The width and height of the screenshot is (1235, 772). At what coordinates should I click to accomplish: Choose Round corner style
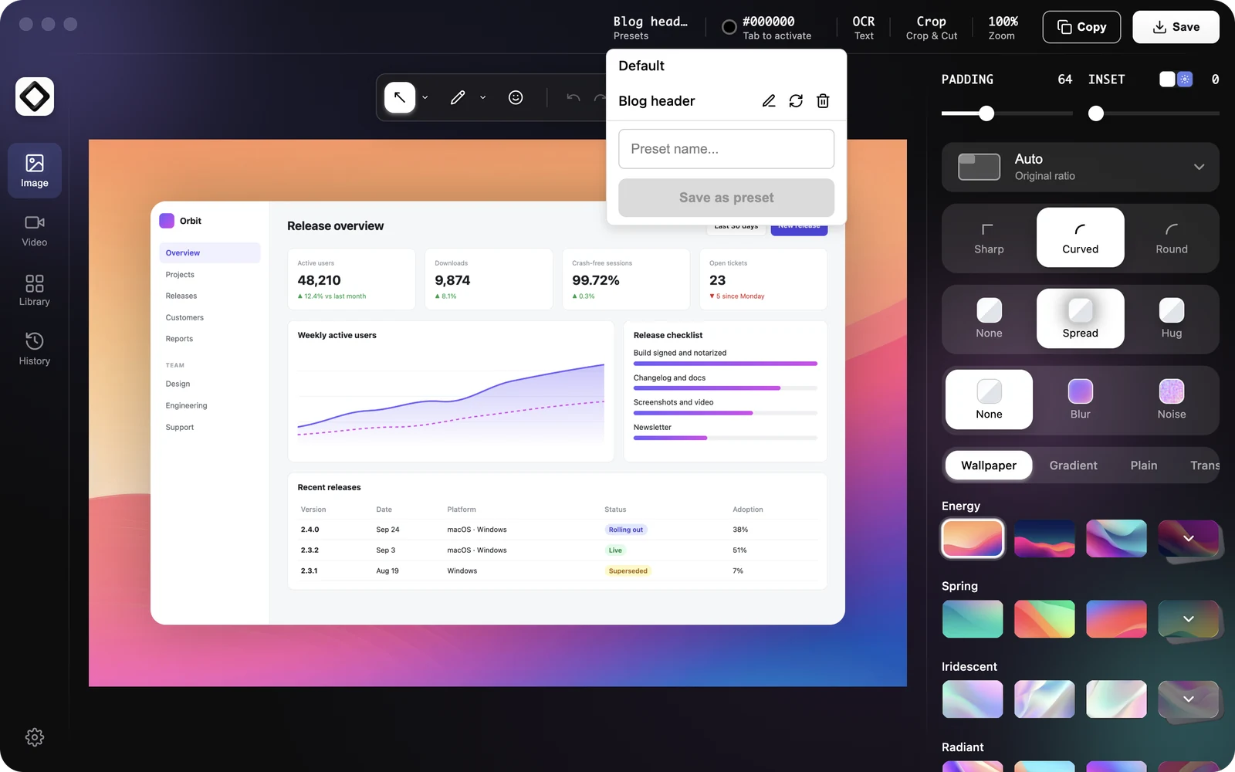pos(1172,238)
